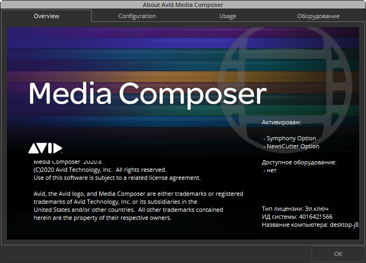Click the OK button

tap(338, 254)
